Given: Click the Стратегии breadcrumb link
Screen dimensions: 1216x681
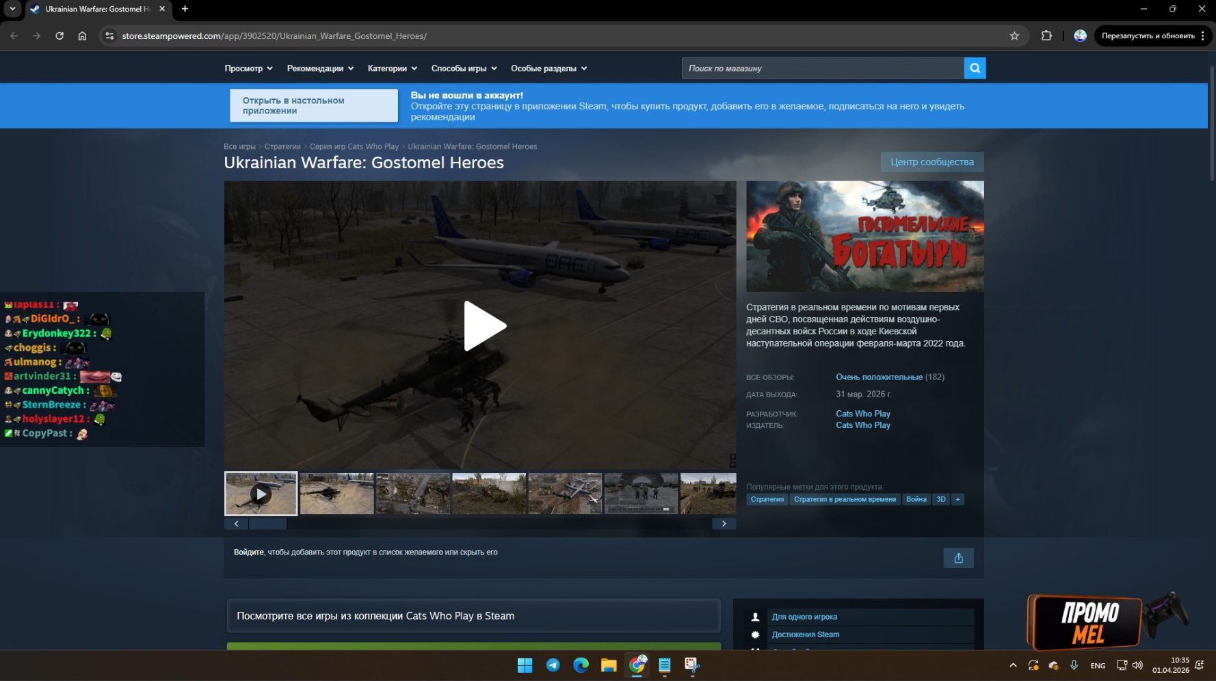Looking at the screenshot, I should (x=282, y=146).
